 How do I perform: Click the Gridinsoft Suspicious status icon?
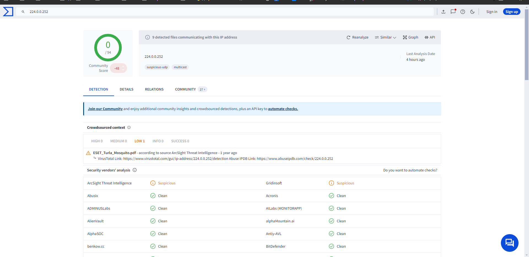[331, 183]
